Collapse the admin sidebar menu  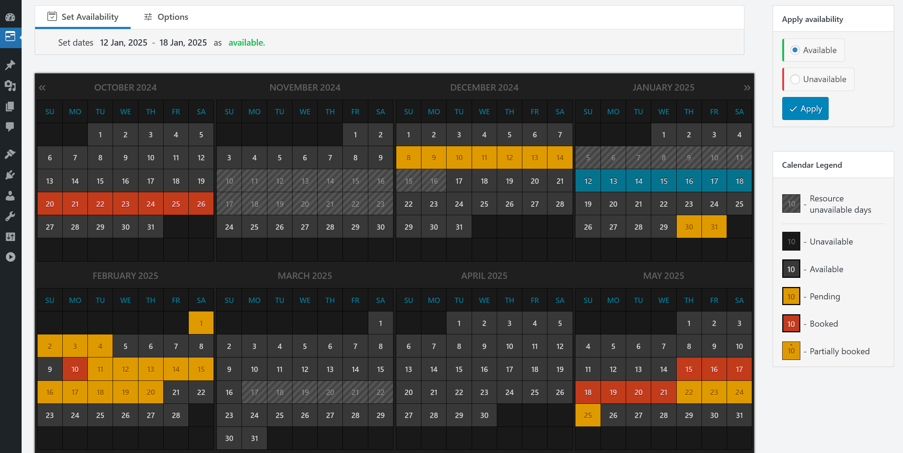(x=11, y=257)
